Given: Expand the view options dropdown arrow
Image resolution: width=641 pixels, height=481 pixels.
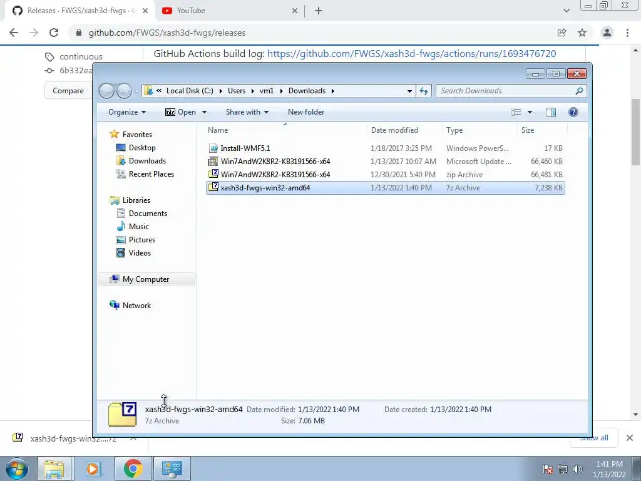Looking at the screenshot, I should coord(530,112).
